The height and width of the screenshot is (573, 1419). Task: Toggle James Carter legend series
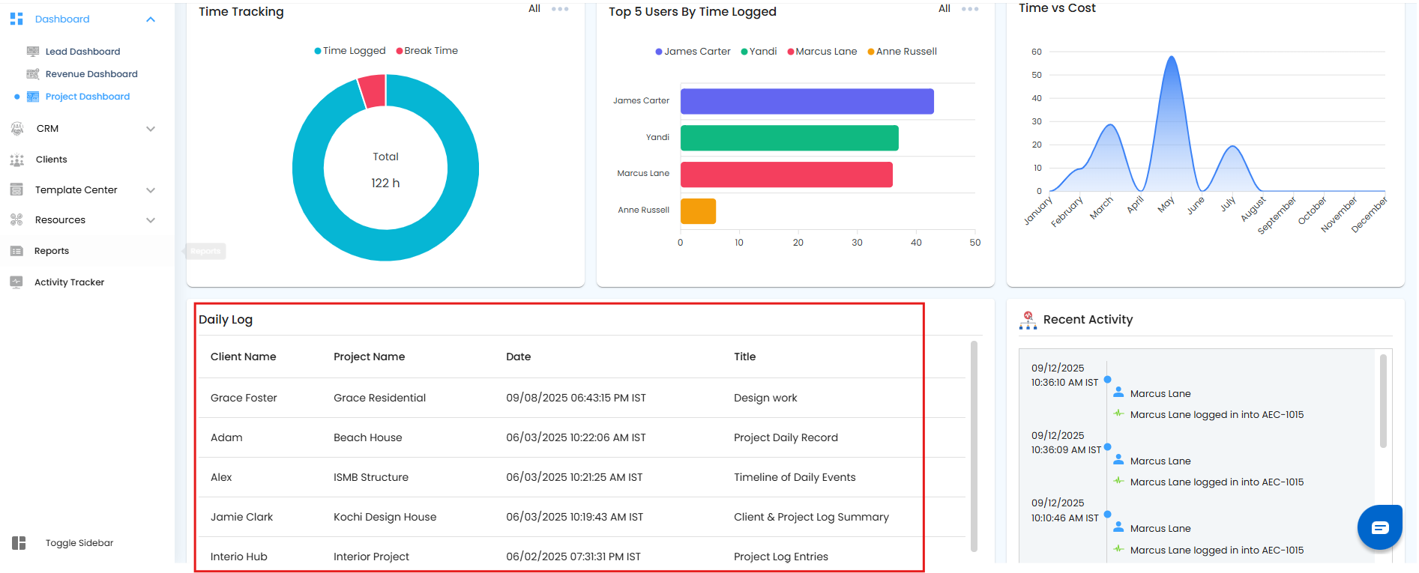click(x=693, y=52)
